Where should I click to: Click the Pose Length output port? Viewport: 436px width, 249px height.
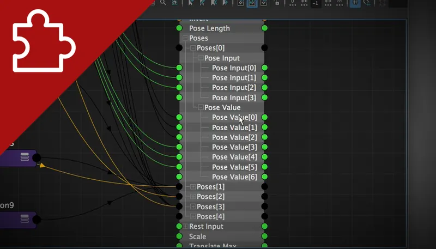tap(265, 28)
